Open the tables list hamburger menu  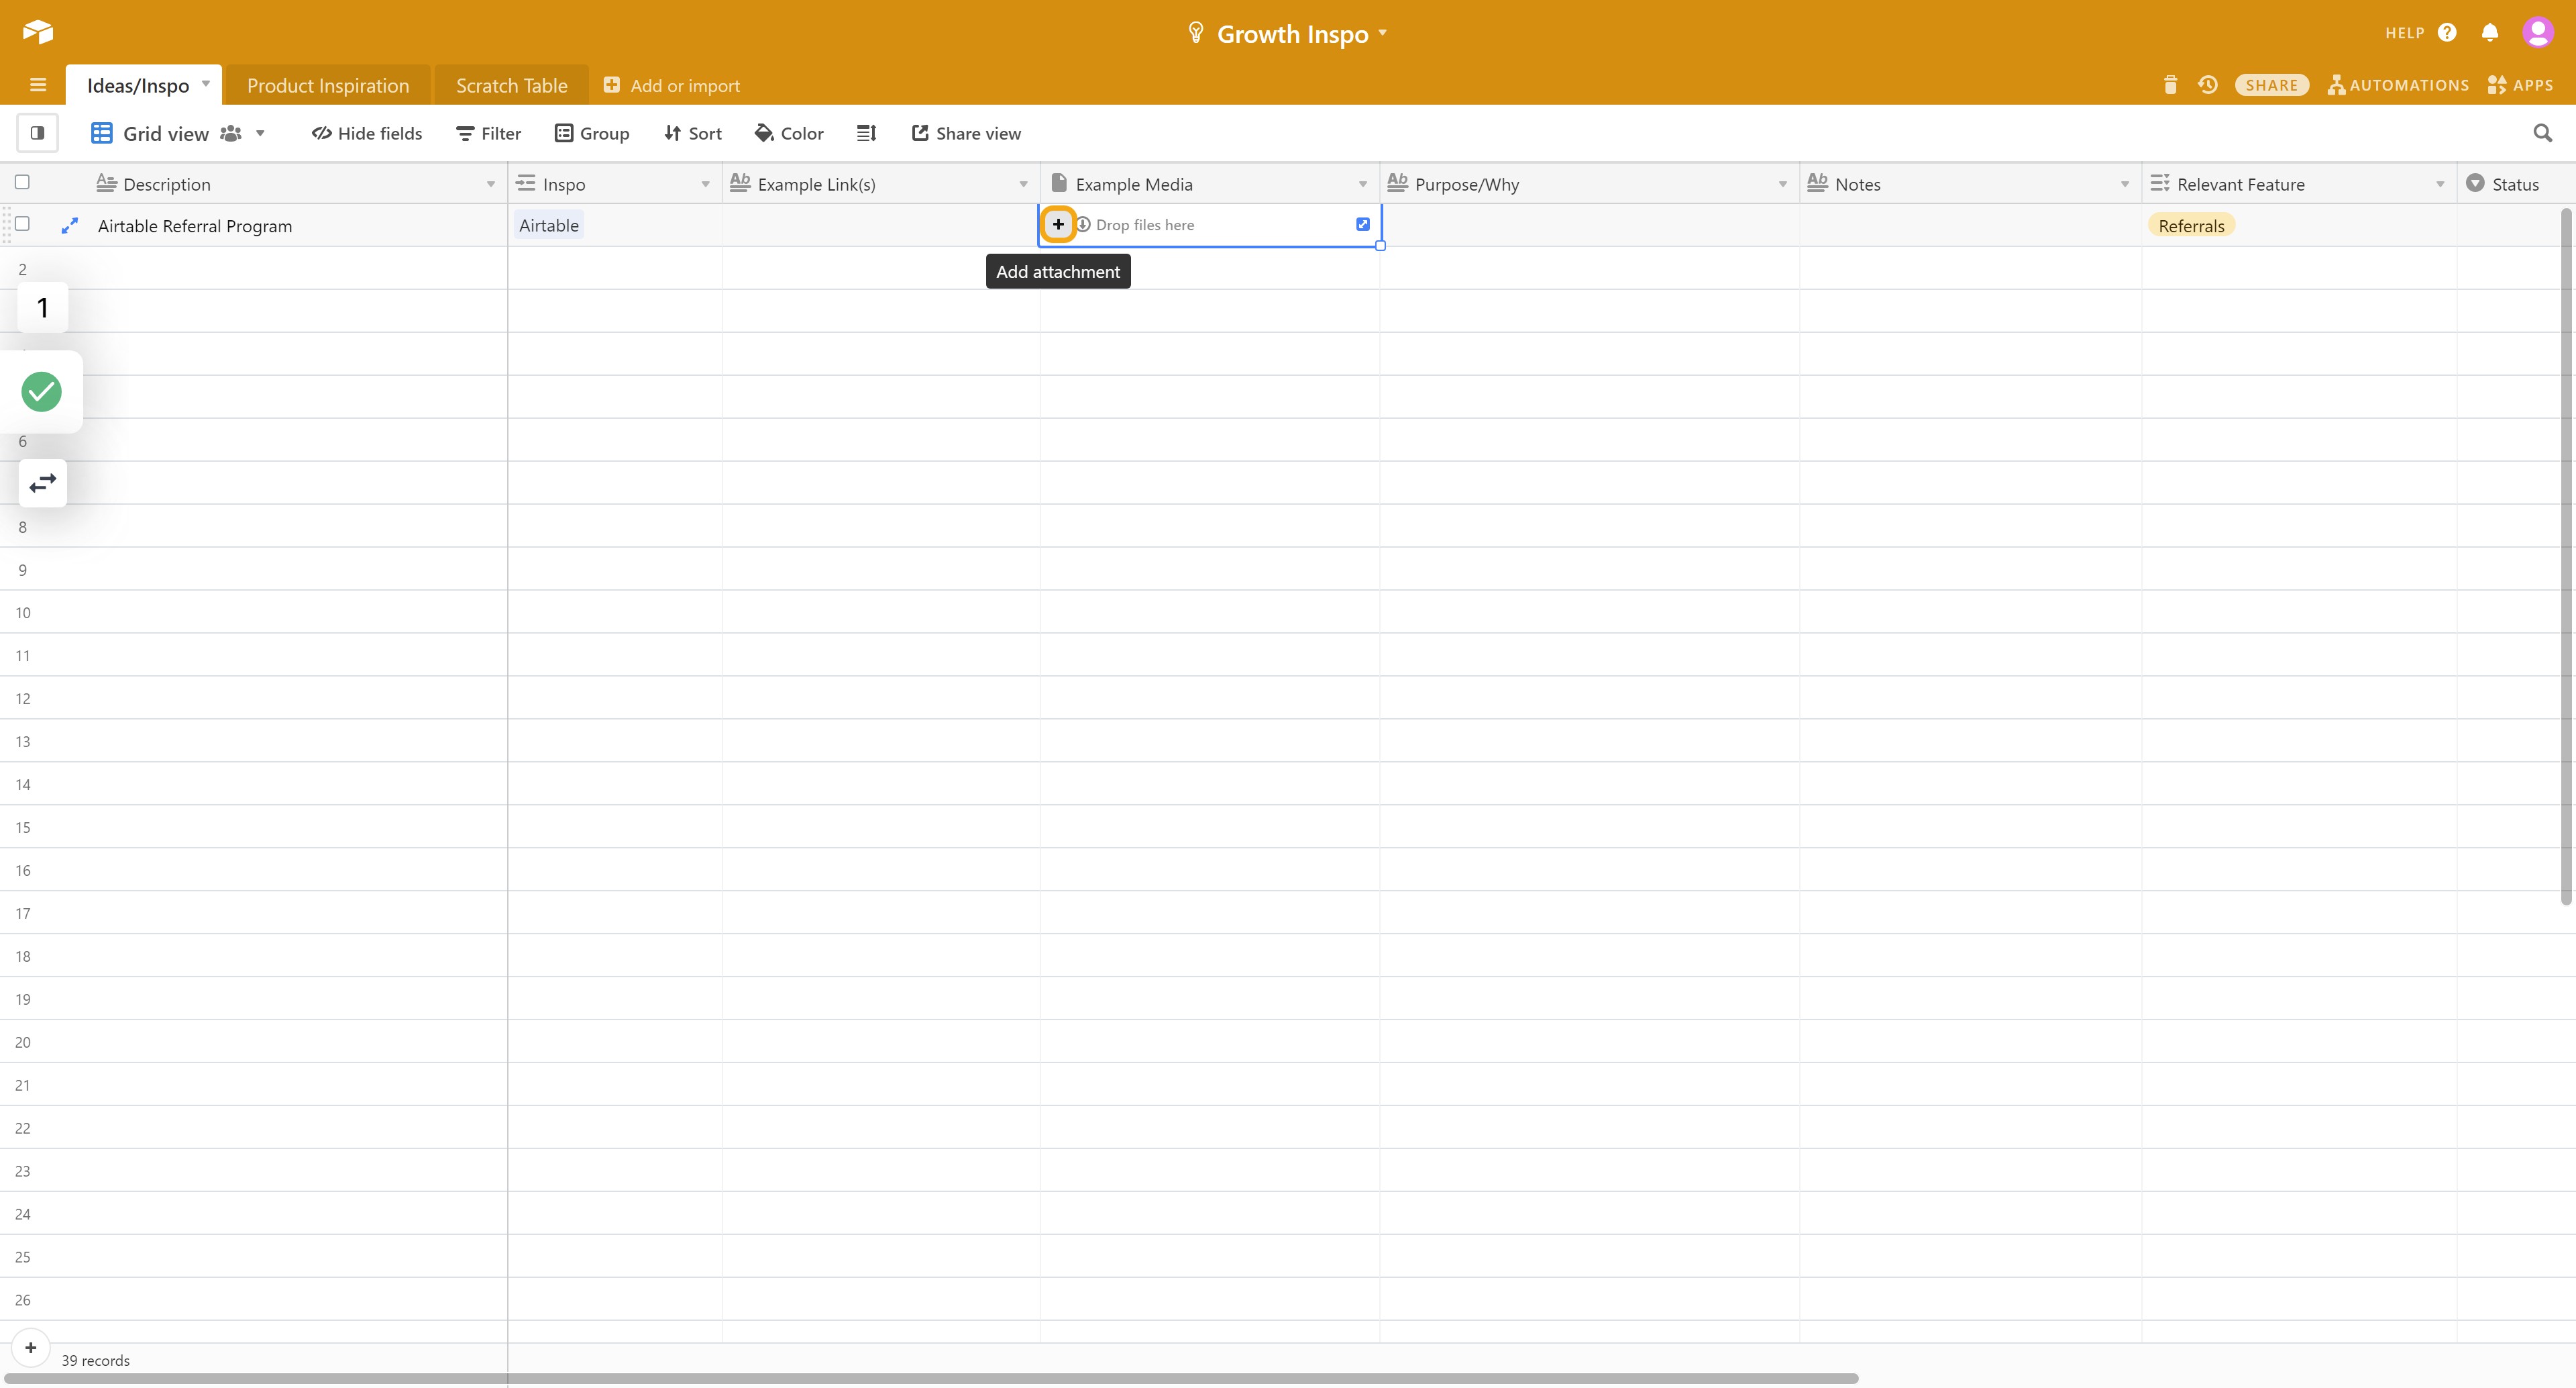38,85
